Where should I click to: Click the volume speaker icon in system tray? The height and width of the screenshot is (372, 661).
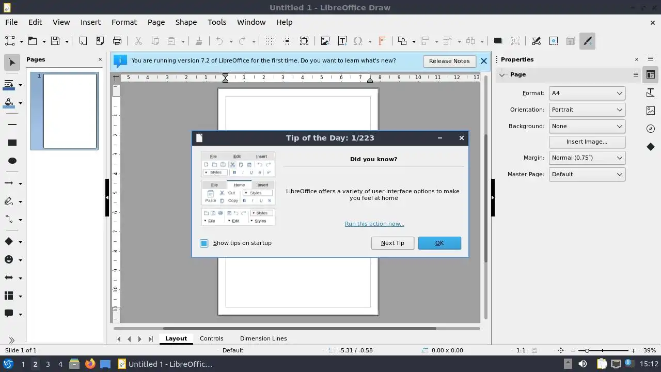pos(583,364)
